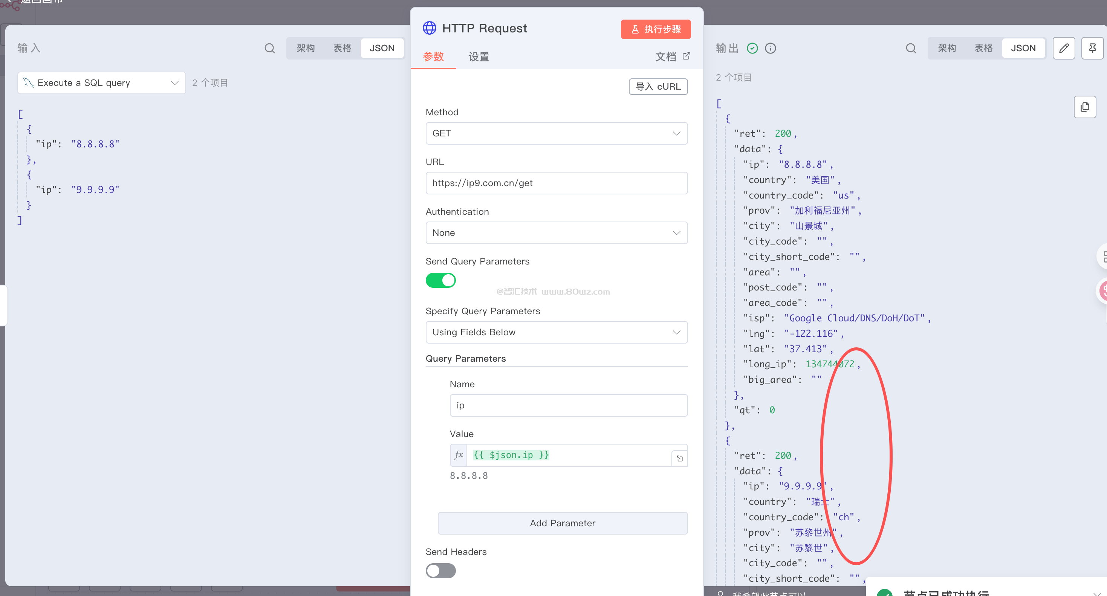Copy output JSON with copy icon

(x=1085, y=107)
